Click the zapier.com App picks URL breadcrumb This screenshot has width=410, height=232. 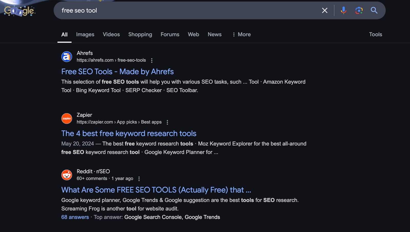119,122
